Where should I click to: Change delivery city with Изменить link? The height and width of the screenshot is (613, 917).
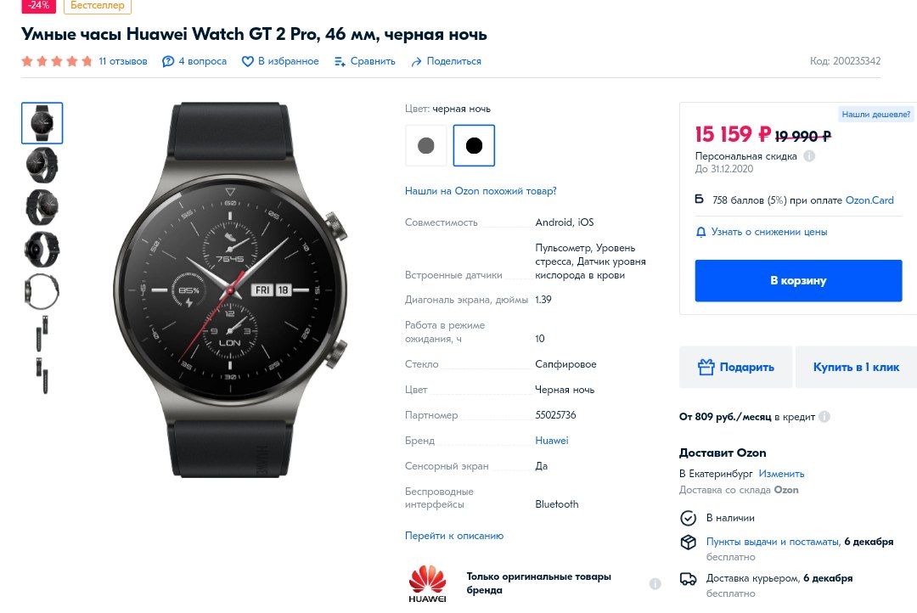[781, 474]
